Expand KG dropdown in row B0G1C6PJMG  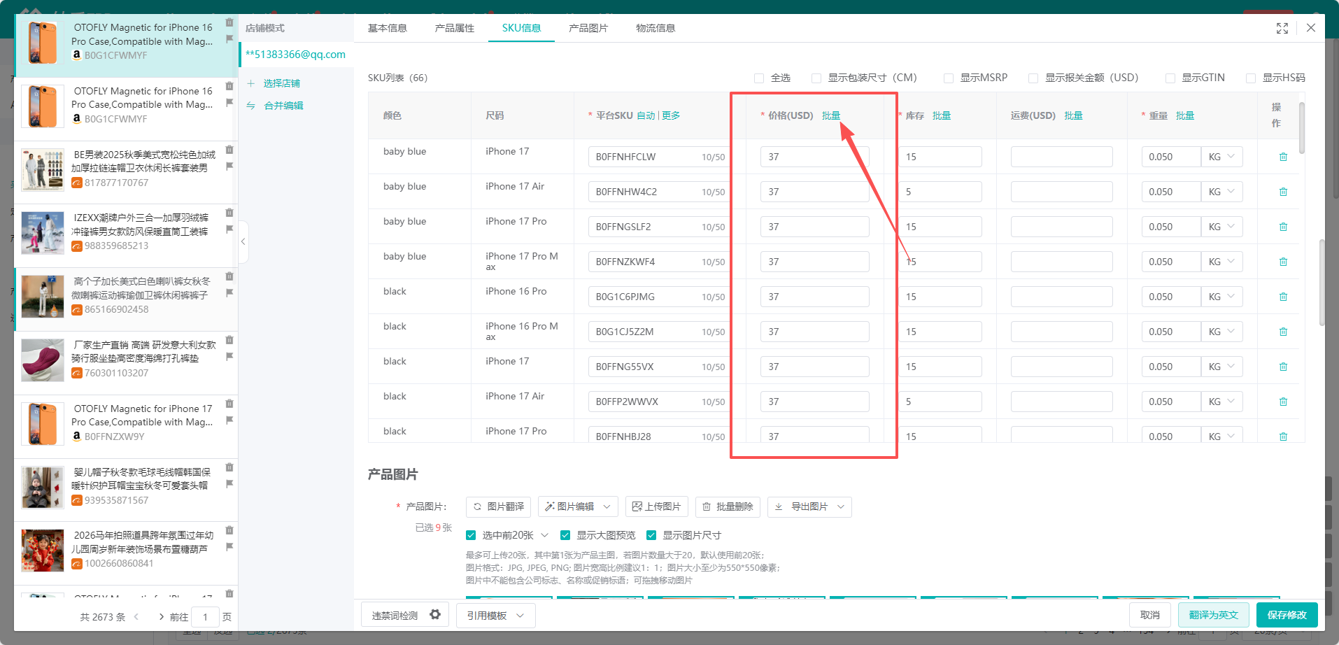tap(1221, 297)
